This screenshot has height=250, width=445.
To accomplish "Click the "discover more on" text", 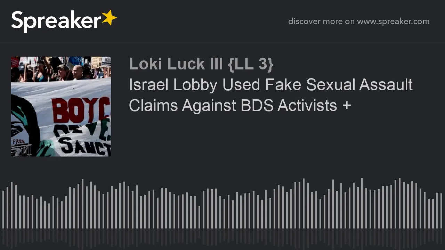I will 321,22.
